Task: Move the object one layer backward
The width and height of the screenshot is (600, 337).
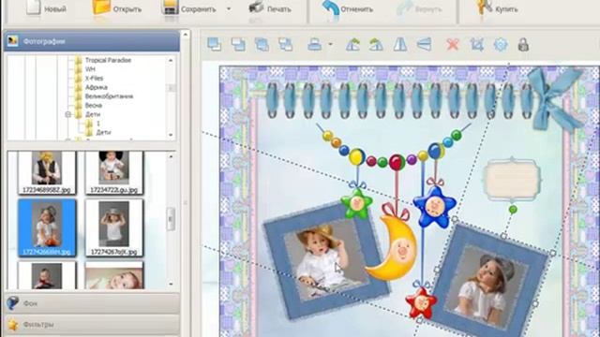Action: 285,44
